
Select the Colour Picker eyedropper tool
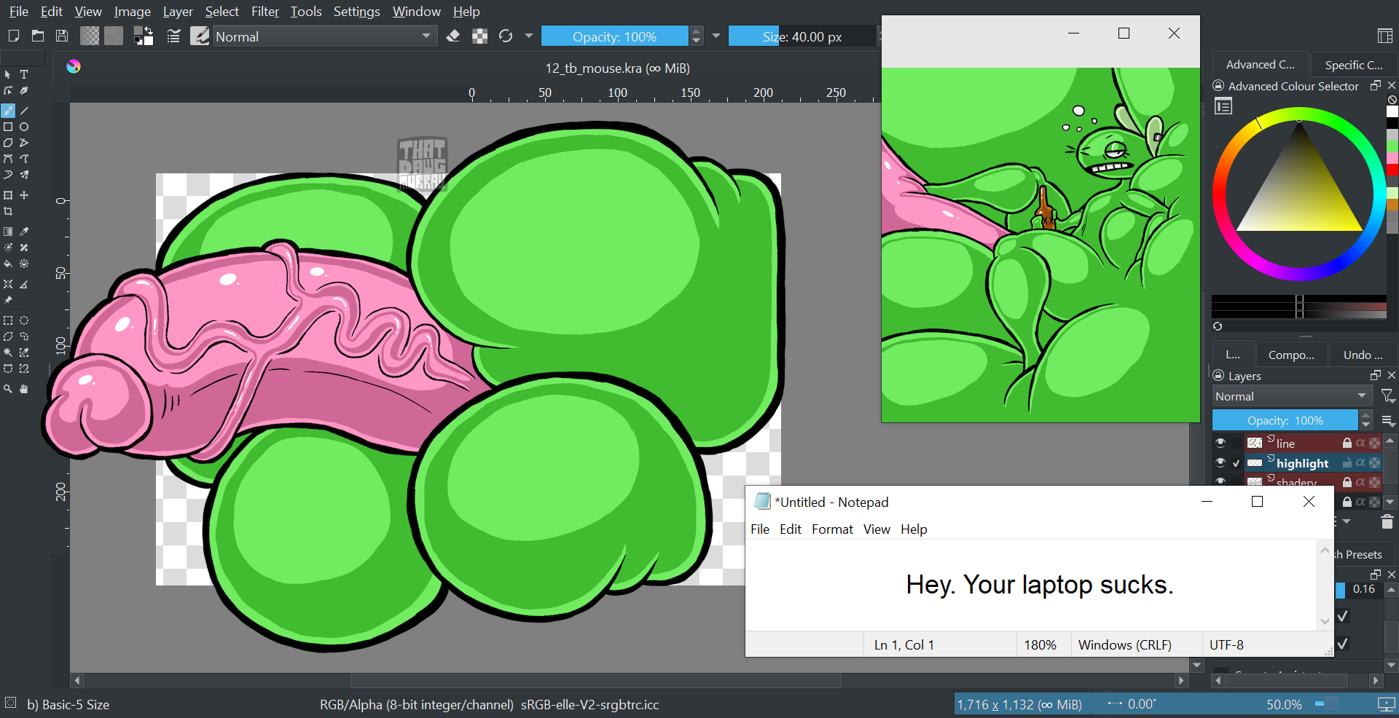coord(24,232)
